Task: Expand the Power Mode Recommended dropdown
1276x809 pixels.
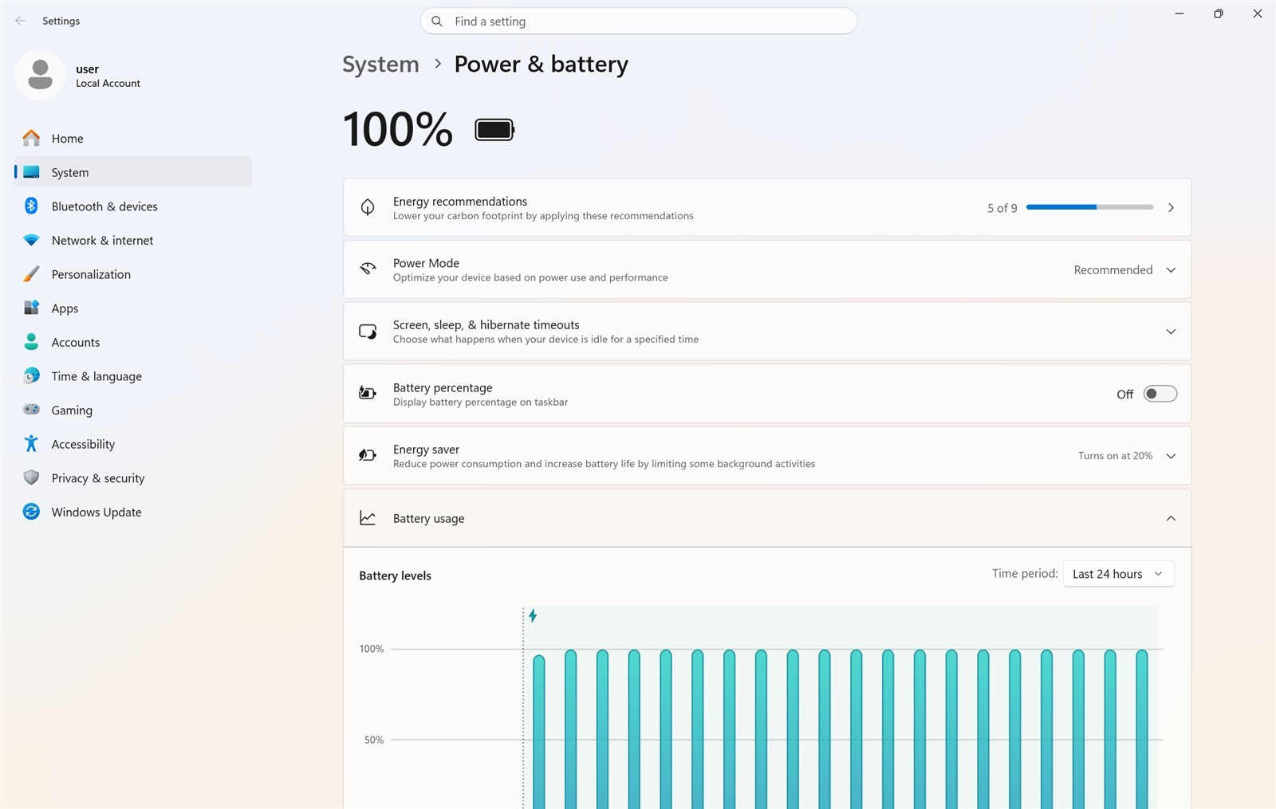Action: coord(1124,270)
